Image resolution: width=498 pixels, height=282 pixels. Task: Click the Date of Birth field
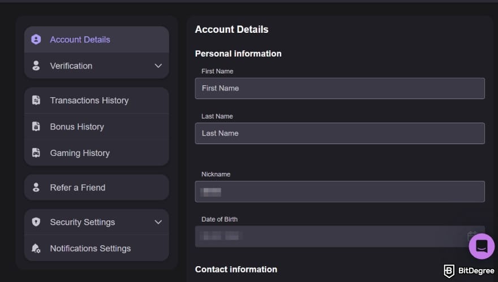pyautogui.click(x=340, y=236)
